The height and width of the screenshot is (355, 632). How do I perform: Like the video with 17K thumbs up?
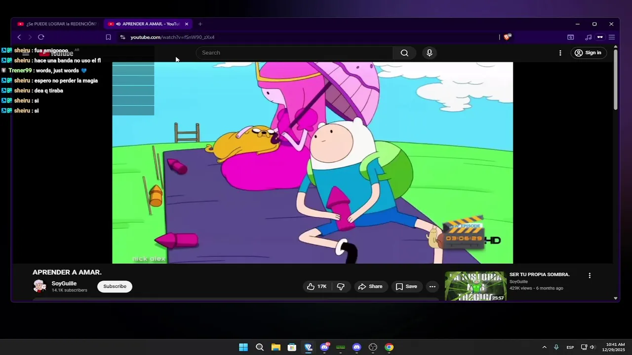[x=316, y=286]
